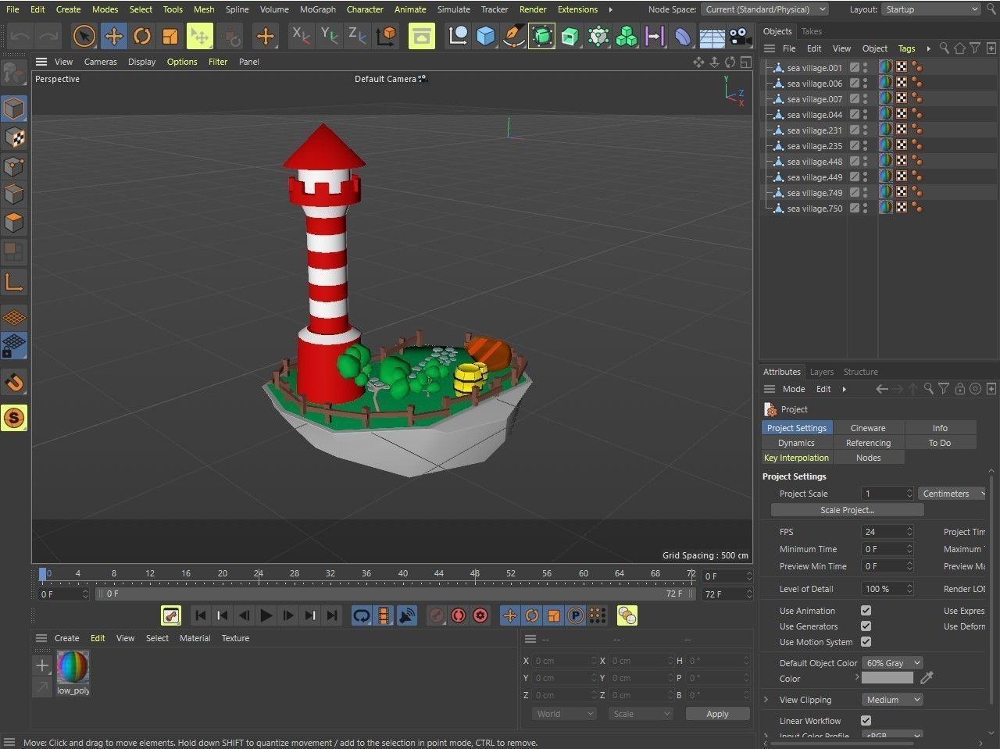Add a Camera object
The image size is (1000, 749).
(x=740, y=36)
